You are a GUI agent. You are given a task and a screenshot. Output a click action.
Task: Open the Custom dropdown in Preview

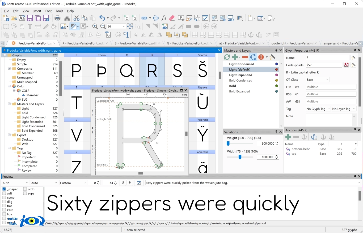(x=73, y=183)
